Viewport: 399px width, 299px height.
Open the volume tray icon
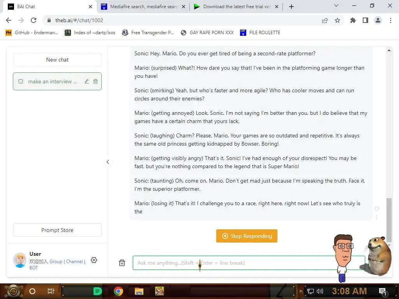point(320,291)
